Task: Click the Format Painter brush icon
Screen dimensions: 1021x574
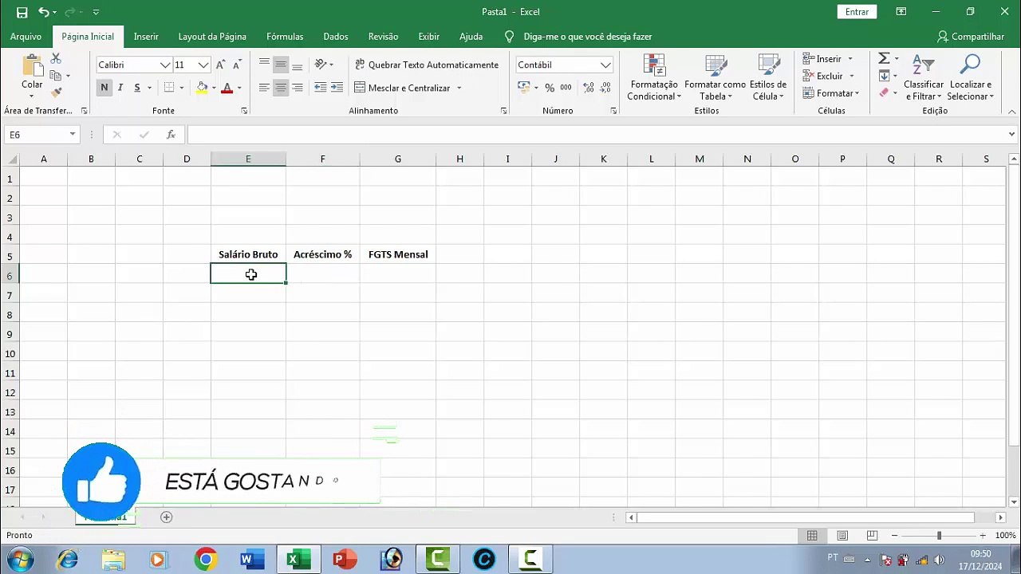Action: 56,92
